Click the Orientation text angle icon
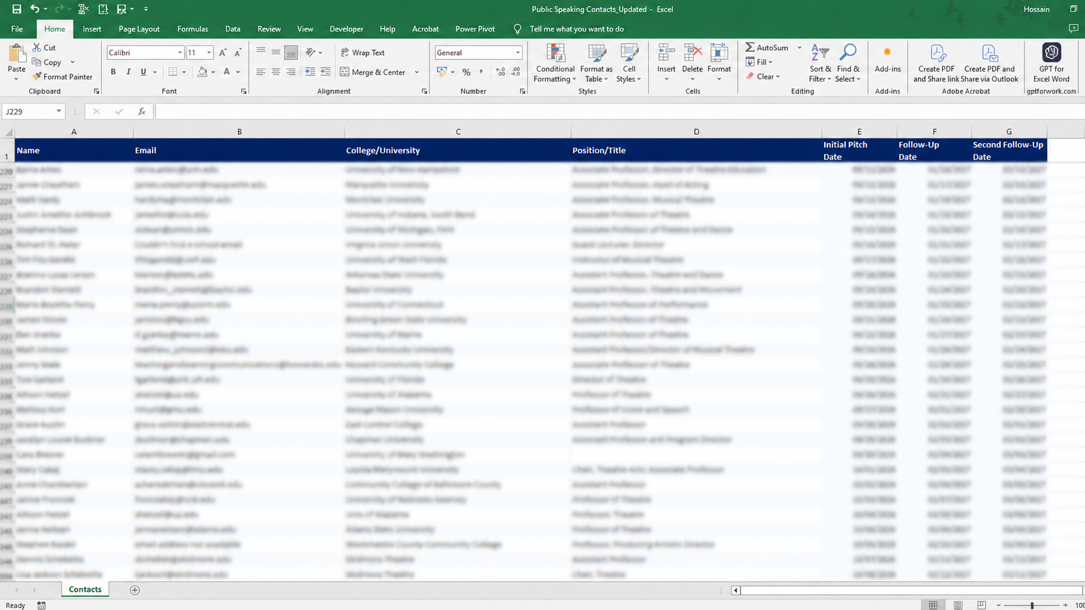The height and width of the screenshot is (610, 1085). pyautogui.click(x=311, y=53)
